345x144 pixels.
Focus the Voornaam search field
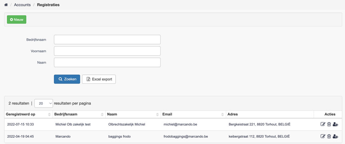(x=107, y=51)
